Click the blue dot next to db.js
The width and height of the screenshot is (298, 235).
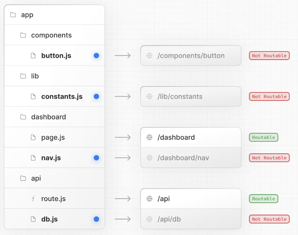(x=96, y=219)
